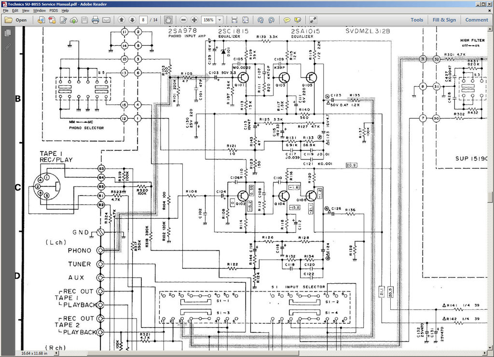
Task: Print the document with printer icon
Action: [95, 20]
